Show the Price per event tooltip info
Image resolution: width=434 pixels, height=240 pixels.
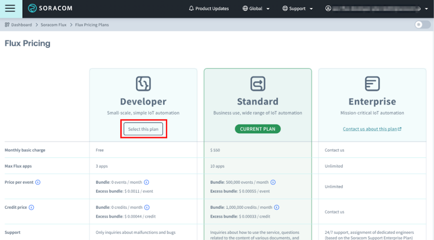[38, 182]
